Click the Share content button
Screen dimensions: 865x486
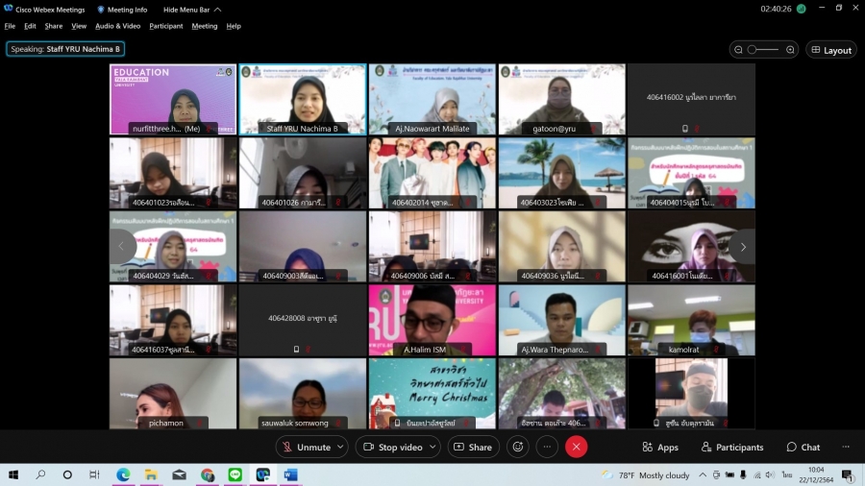click(473, 447)
